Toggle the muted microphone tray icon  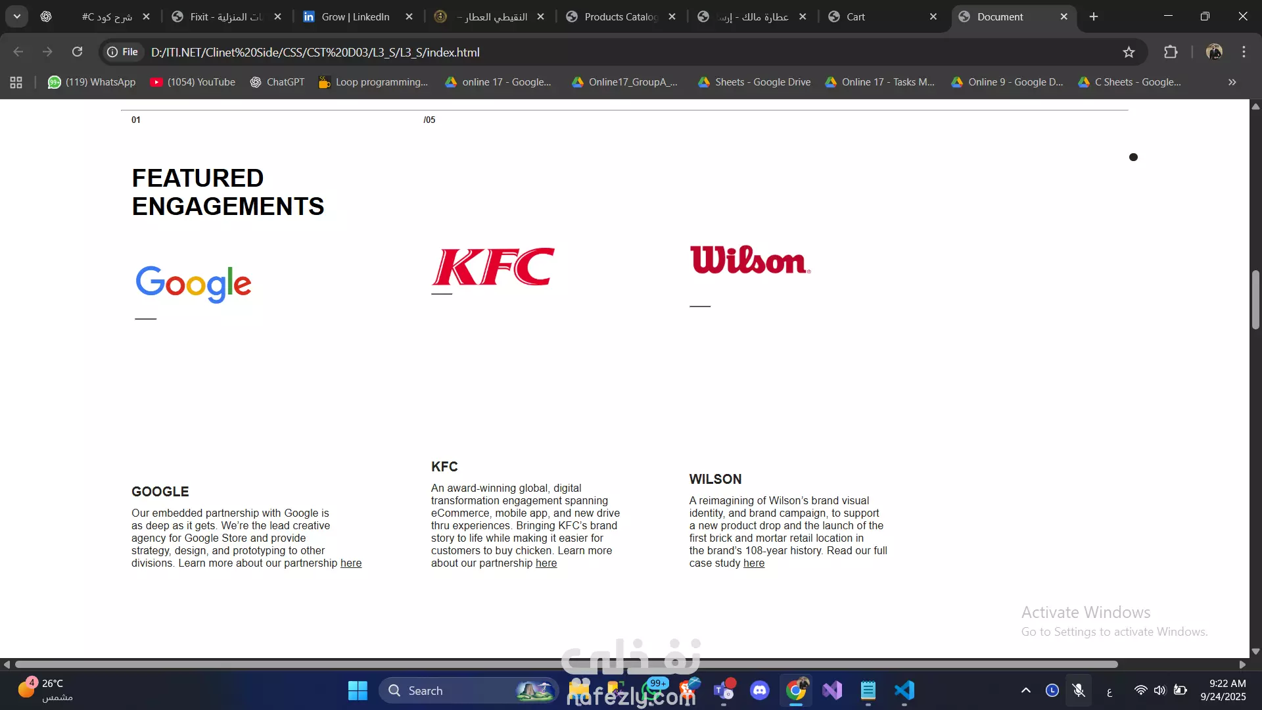[x=1079, y=690]
